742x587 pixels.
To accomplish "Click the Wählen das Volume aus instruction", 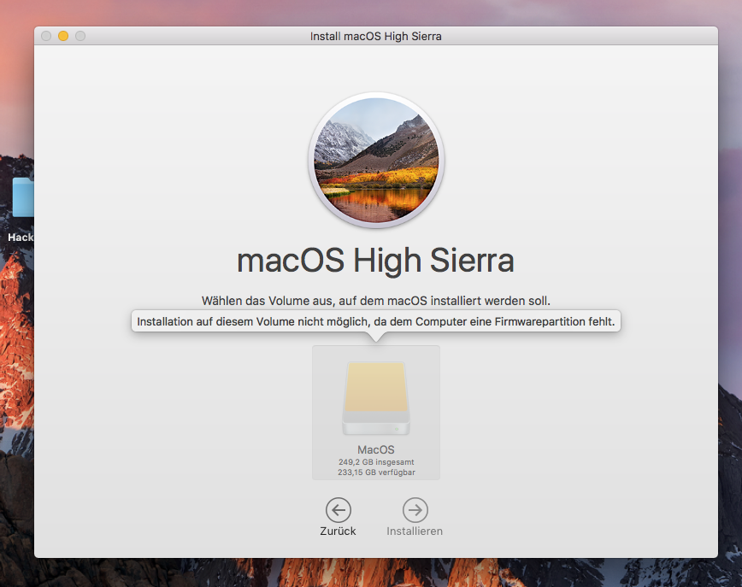I will click(376, 301).
